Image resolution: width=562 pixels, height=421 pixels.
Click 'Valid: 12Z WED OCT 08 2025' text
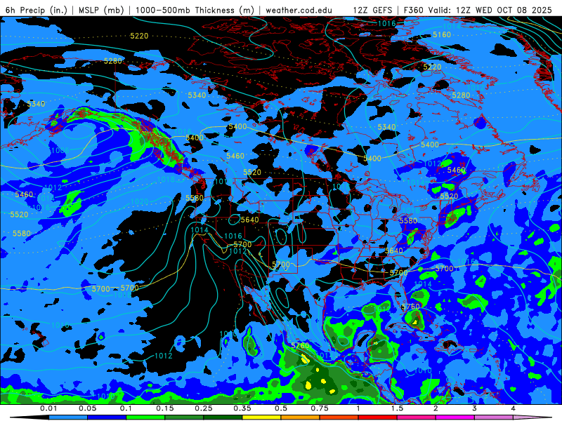pyautogui.click(x=491, y=10)
